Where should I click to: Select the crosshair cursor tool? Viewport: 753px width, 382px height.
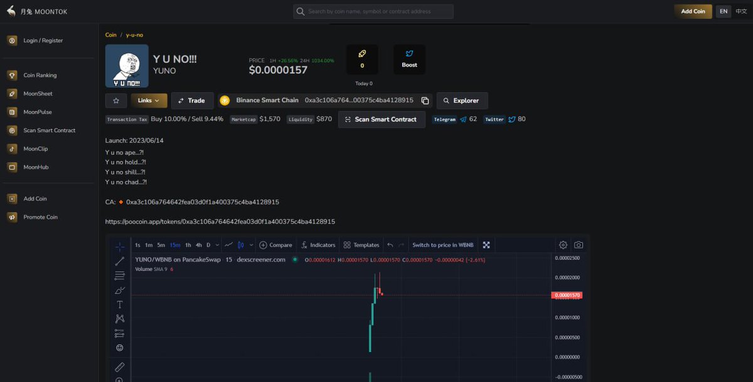119,247
